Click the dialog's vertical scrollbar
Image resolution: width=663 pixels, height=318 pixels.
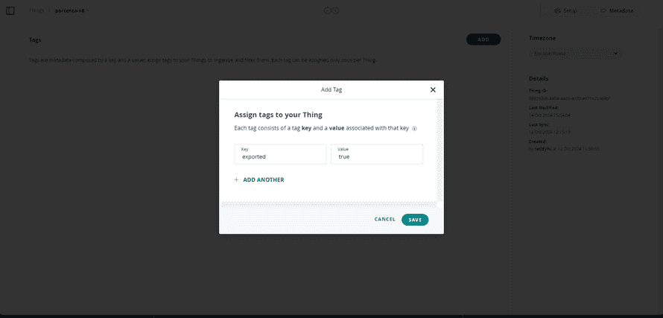tap(440, 149)
